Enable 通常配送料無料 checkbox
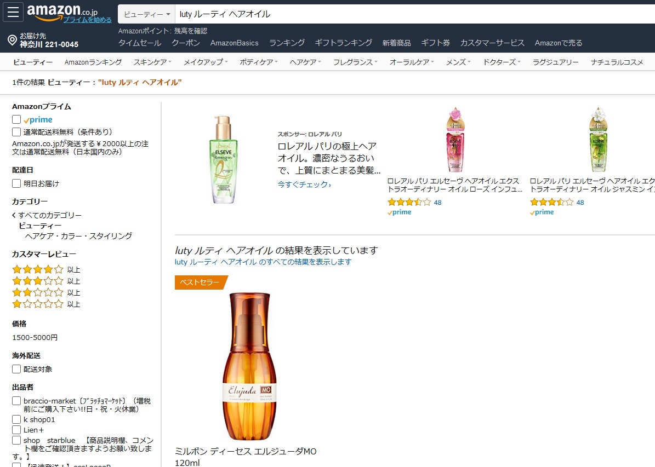This screenshot has width=655, height=467. tap(16, 132)
